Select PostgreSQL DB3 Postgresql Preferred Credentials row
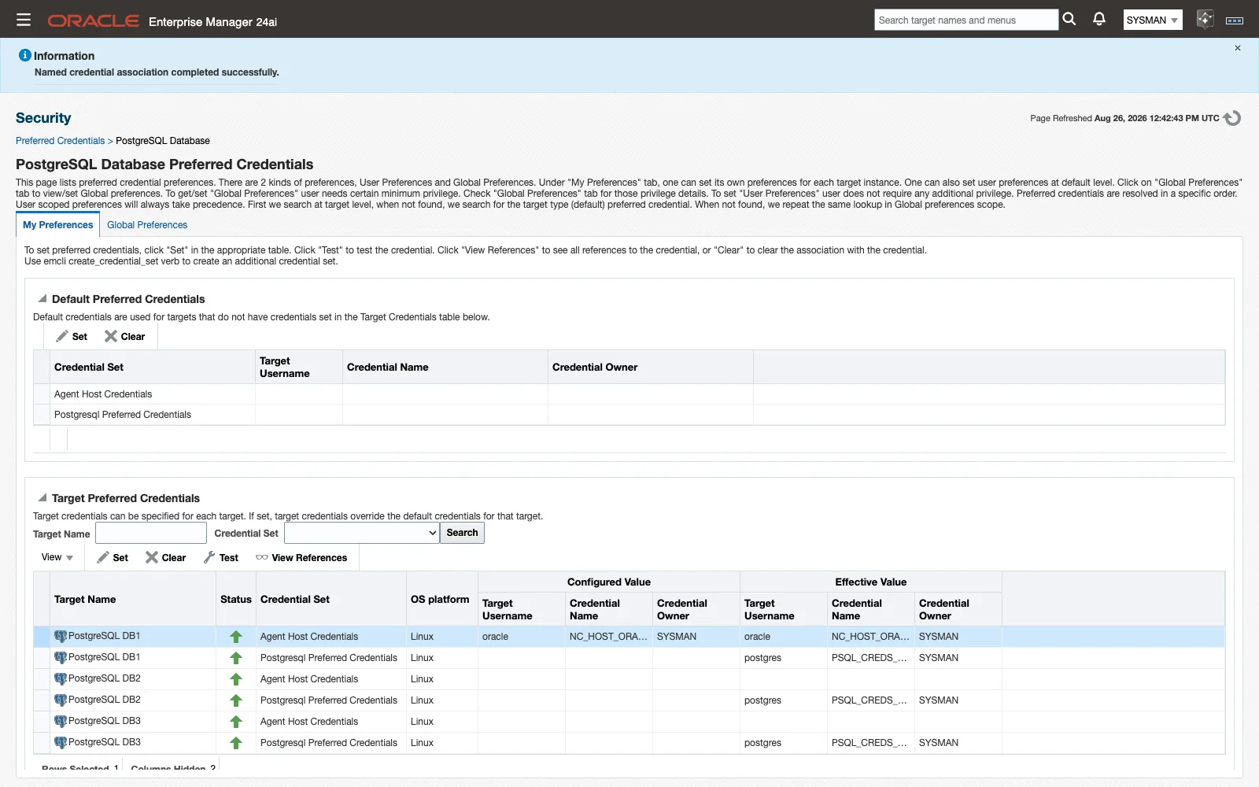Image resolution: width=1259 pixels, height=787 pixels. (x=629, y=743)
